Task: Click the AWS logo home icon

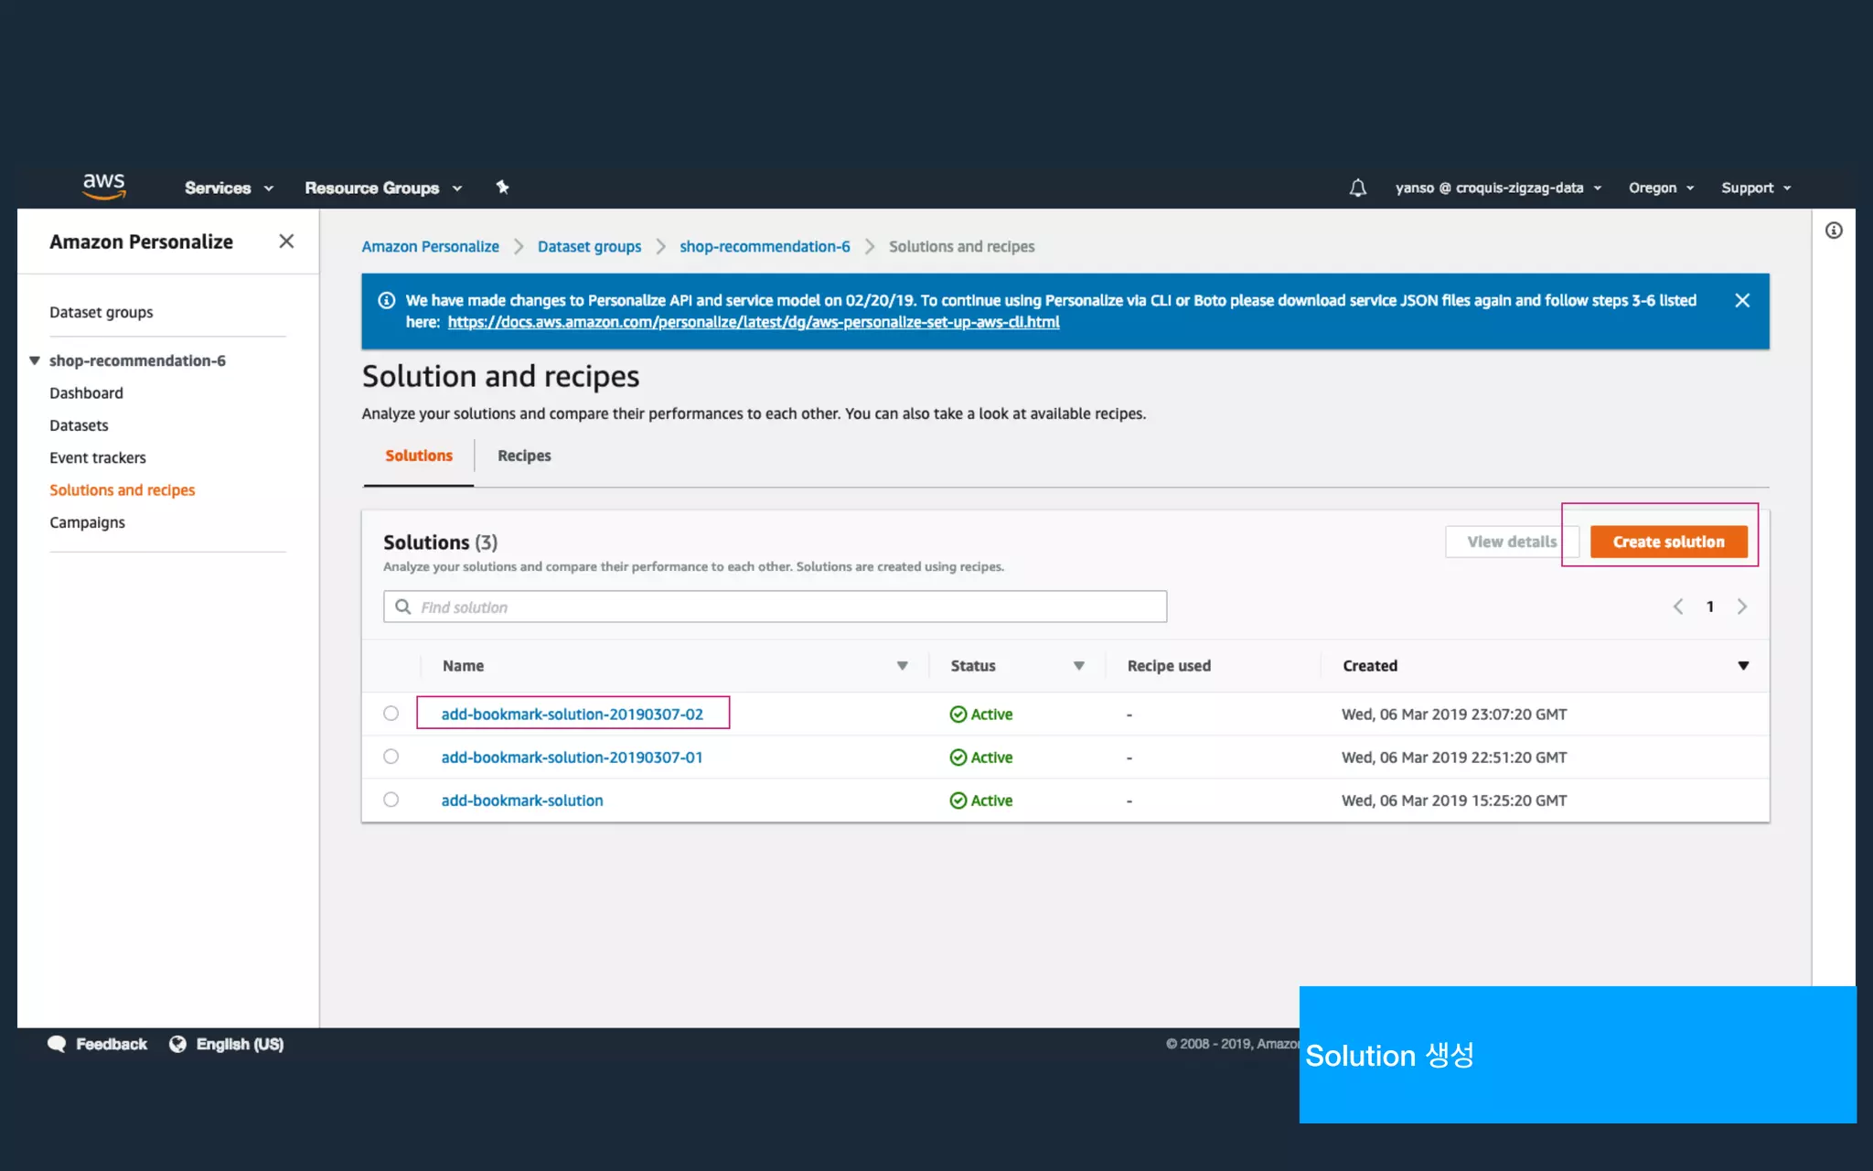Action: click(x=103, y=186)
